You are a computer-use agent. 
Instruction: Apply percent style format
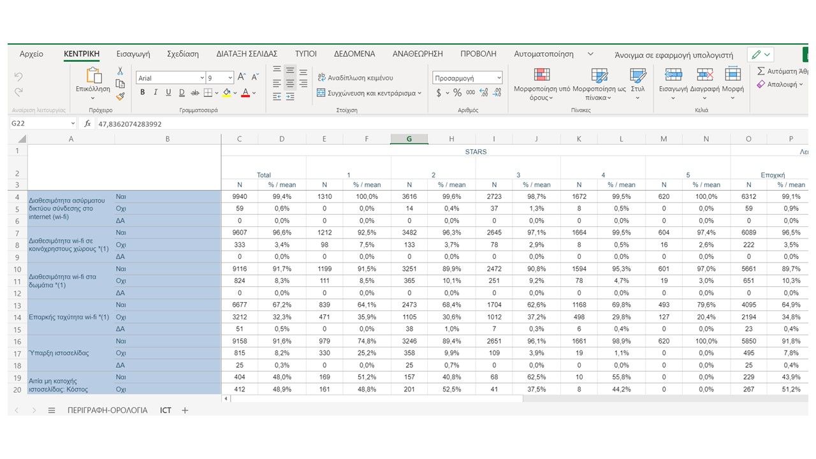pos(457,93)
